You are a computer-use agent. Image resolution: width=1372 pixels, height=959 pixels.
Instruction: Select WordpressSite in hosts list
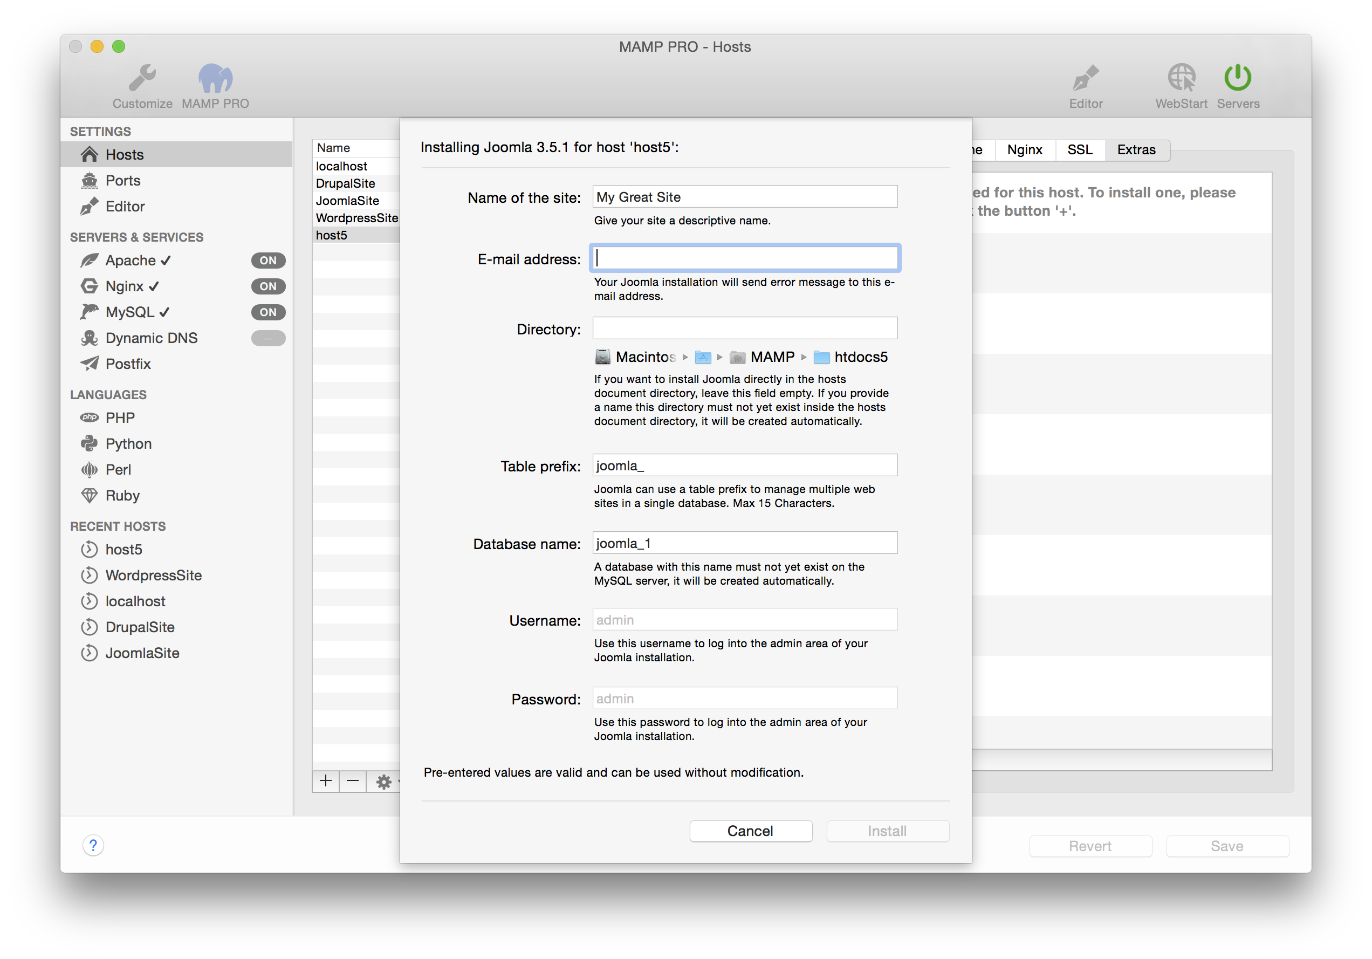356,218
